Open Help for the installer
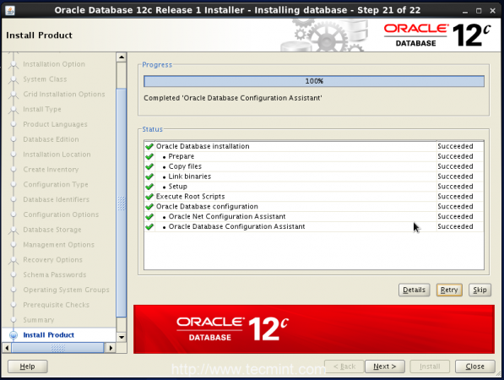Viewport: 504px width, 380px height. click(27, 366)
